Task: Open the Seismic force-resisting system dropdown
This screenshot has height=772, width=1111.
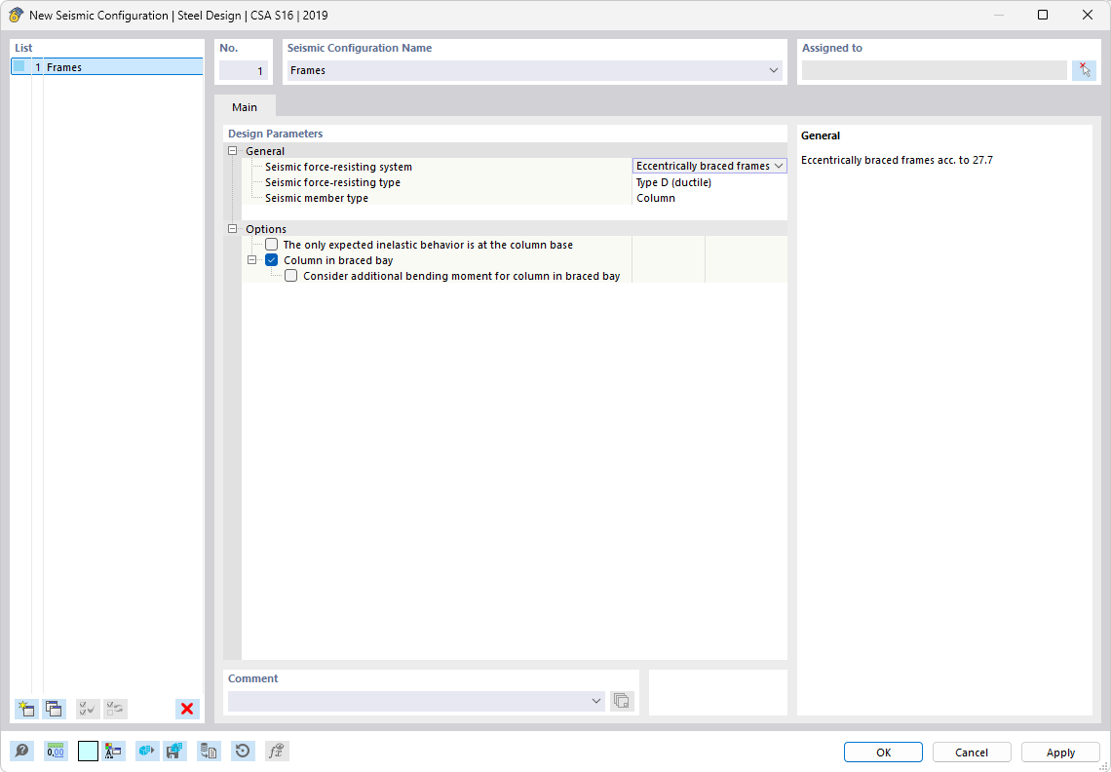Action: tap(779, 165)
